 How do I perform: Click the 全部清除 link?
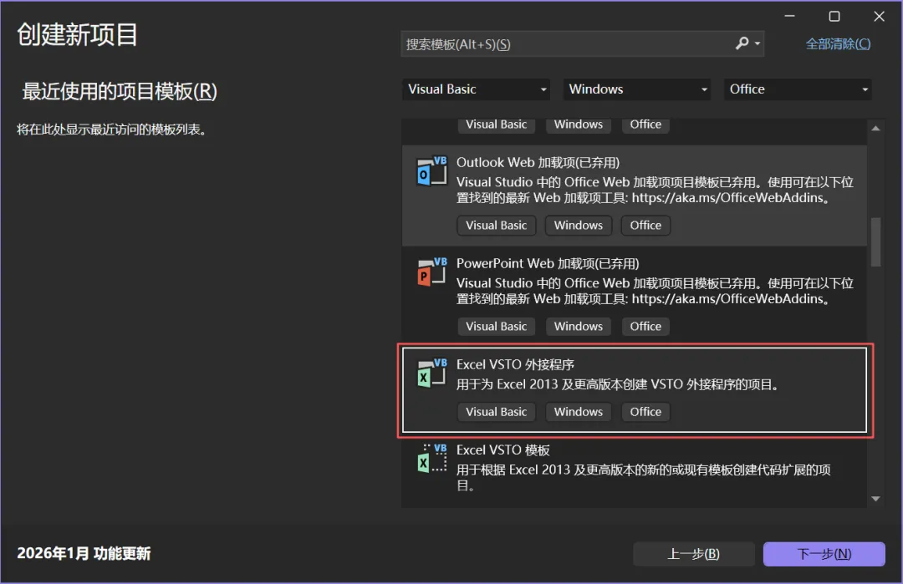tap(838, 44)
